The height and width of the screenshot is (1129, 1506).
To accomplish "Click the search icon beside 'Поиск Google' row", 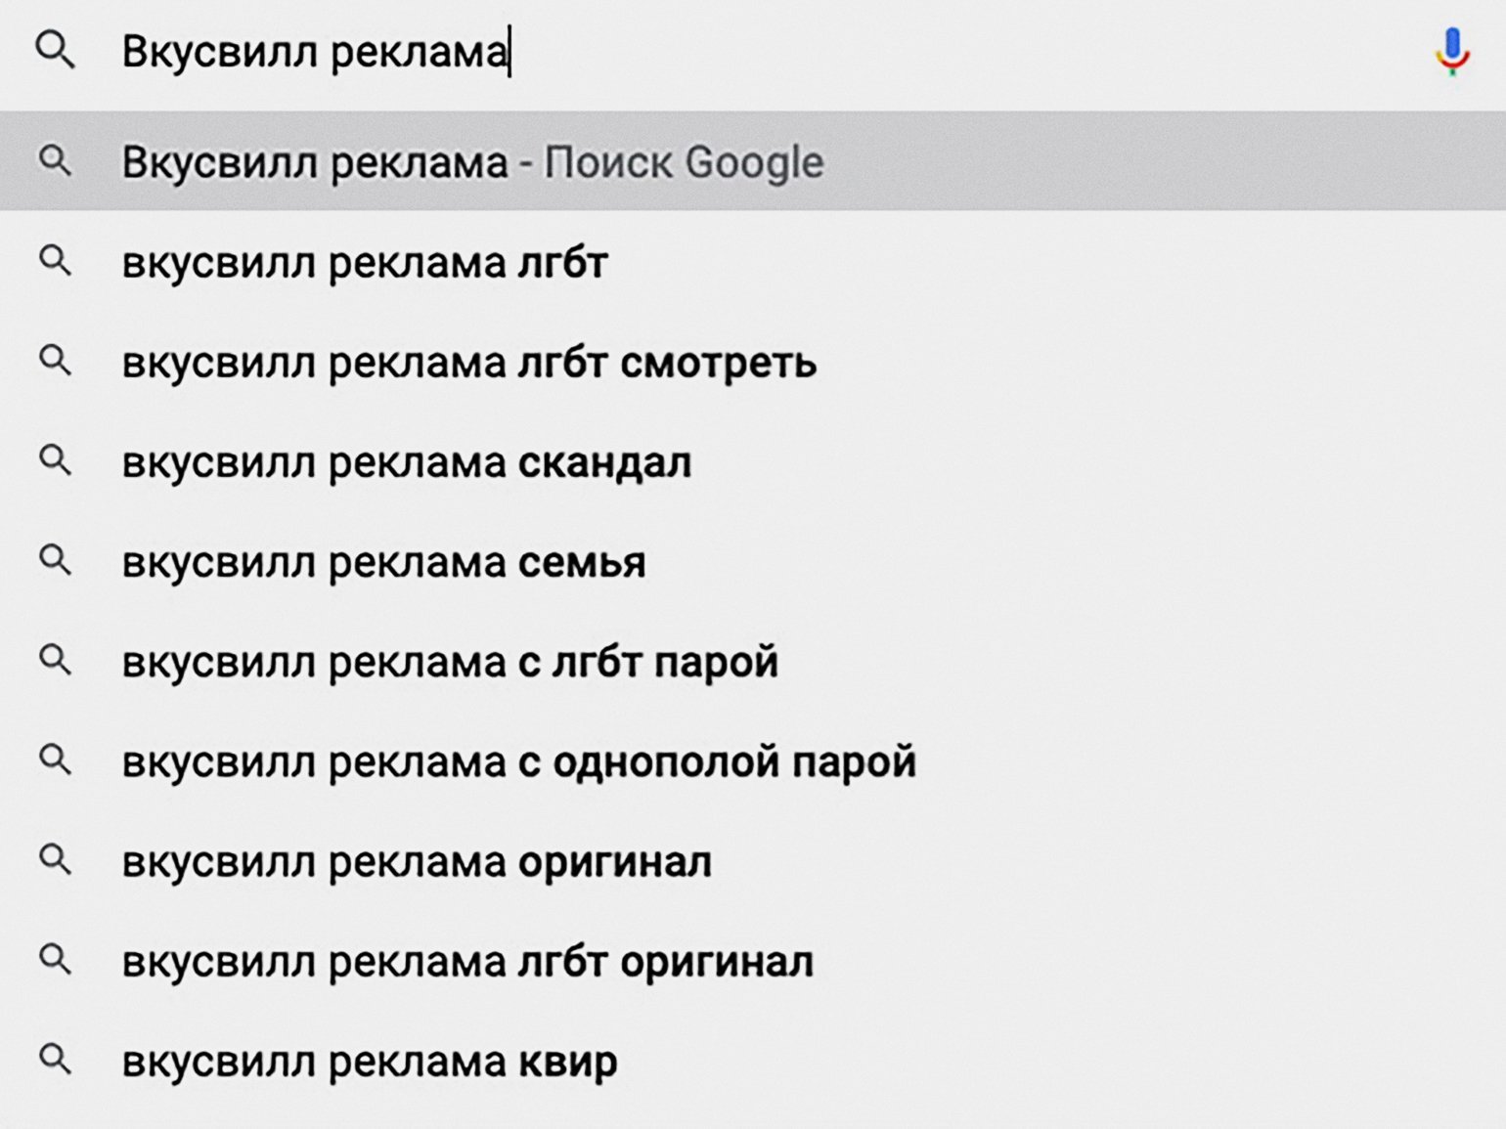I will coord(55,160).
